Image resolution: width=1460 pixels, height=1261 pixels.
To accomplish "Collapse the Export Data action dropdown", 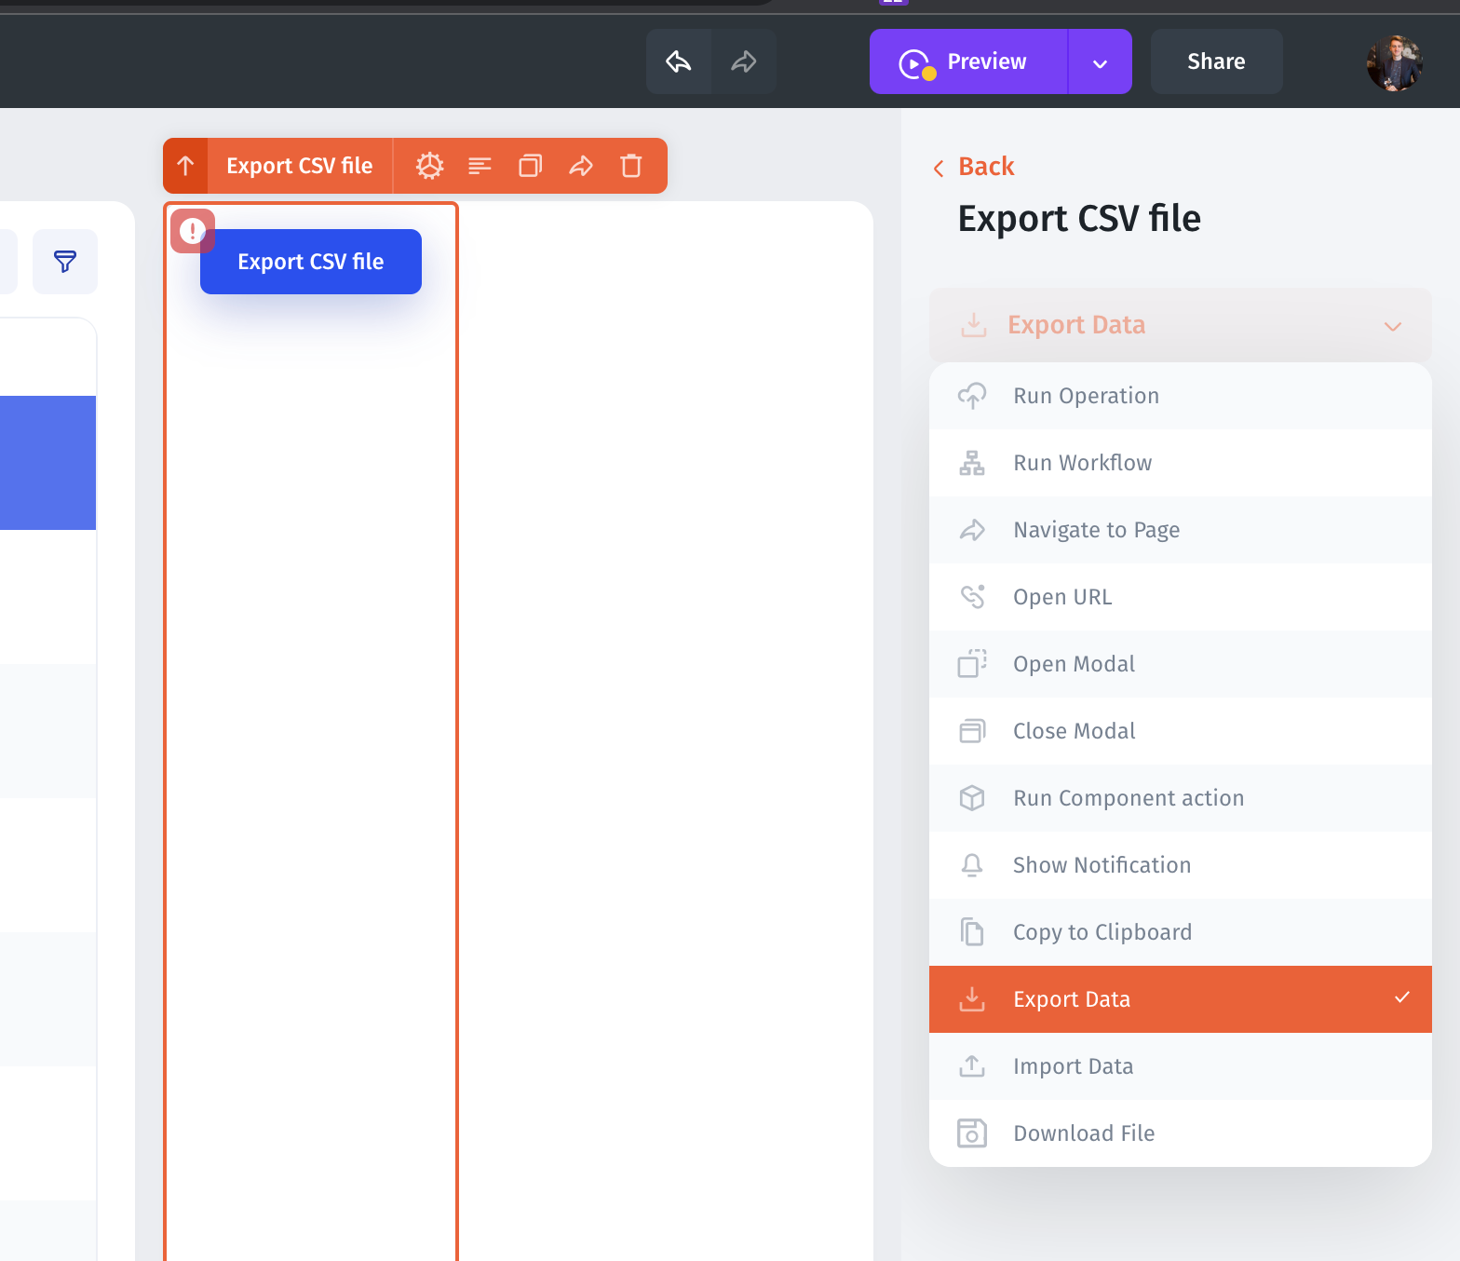I will pos(1181,325).
